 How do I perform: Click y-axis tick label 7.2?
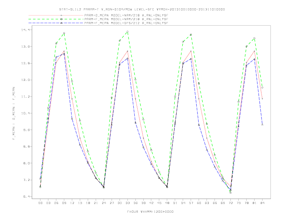(27, 180)
